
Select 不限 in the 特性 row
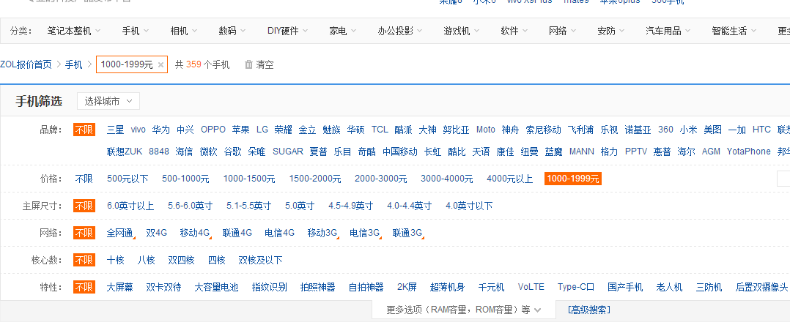point(84,287)
